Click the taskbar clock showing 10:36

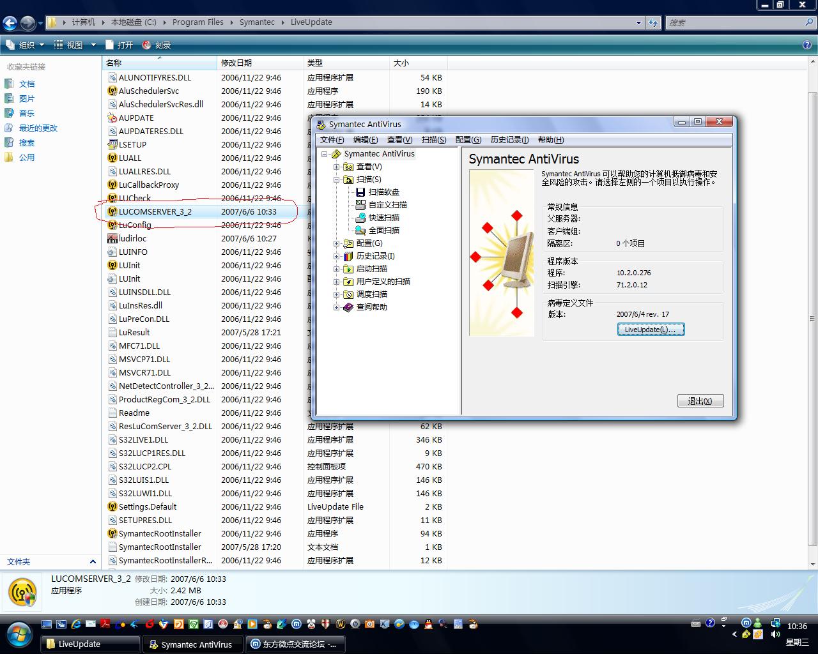pyautogui.click(x=797, y=627)
